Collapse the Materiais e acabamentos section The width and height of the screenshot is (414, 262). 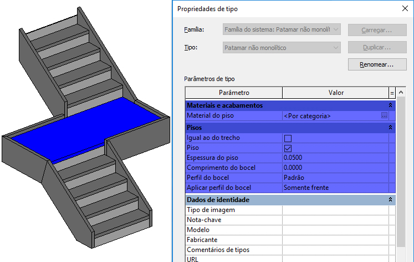(x=390, y=105)
